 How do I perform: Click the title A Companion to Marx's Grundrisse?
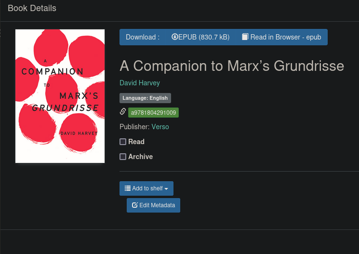(232, 66)
